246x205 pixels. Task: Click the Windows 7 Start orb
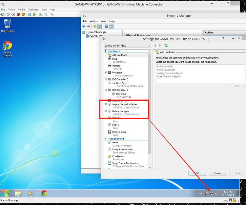[x=5, y=193]
